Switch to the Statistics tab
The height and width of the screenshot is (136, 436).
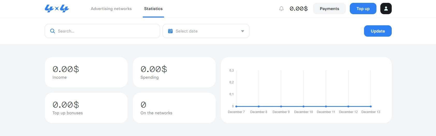pos(153,9)
